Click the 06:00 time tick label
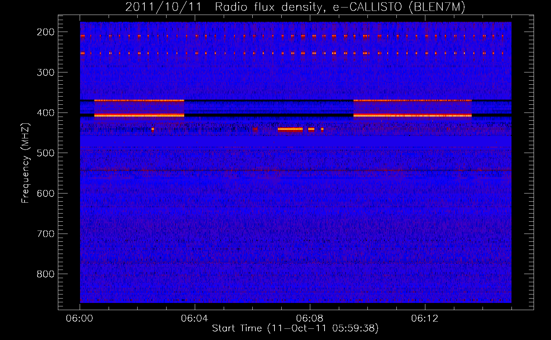Image resolution: width=551 pixels, height=340 pixels. tap(80, 319)
